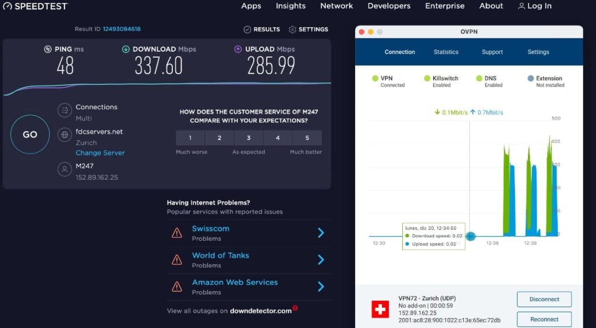The height and width of the screenshot is (328, 596).
Task: Click the Connections icon
Action: 65,110
